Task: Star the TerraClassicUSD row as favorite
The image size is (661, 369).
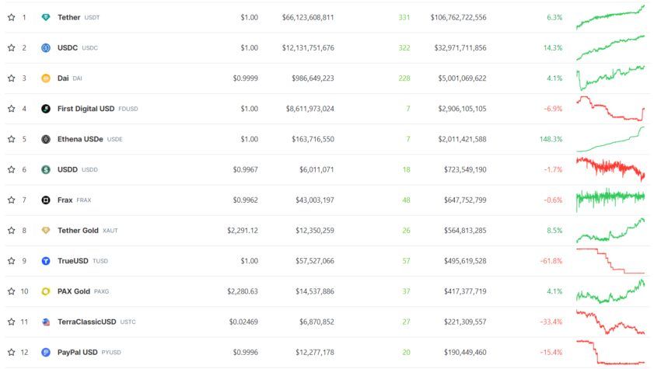Action: click(x=12, y=322)
